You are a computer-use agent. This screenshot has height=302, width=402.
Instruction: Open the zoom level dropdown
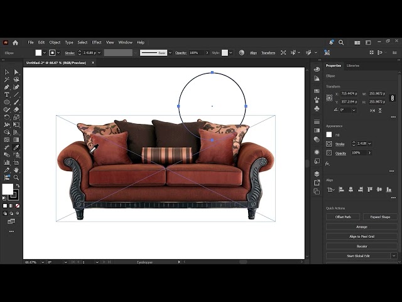click(43, 262)
